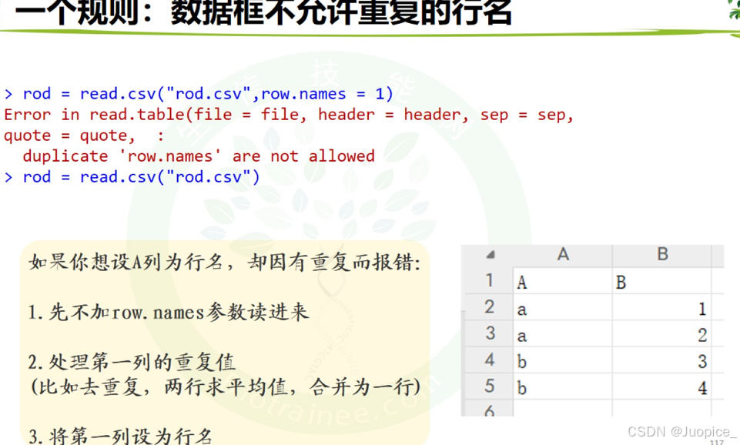Select spreadsheet row header 5
740x445 pixels.
pyautogui.click(x=489, y=386)
